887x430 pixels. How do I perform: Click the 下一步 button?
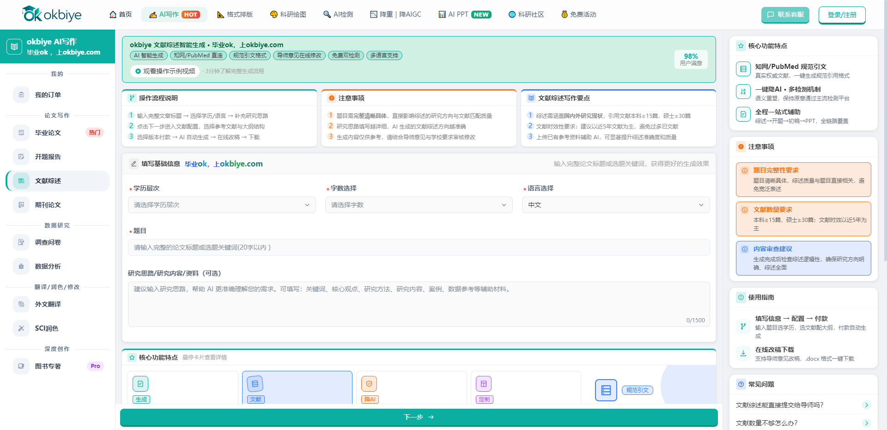(x=419, y=417)
